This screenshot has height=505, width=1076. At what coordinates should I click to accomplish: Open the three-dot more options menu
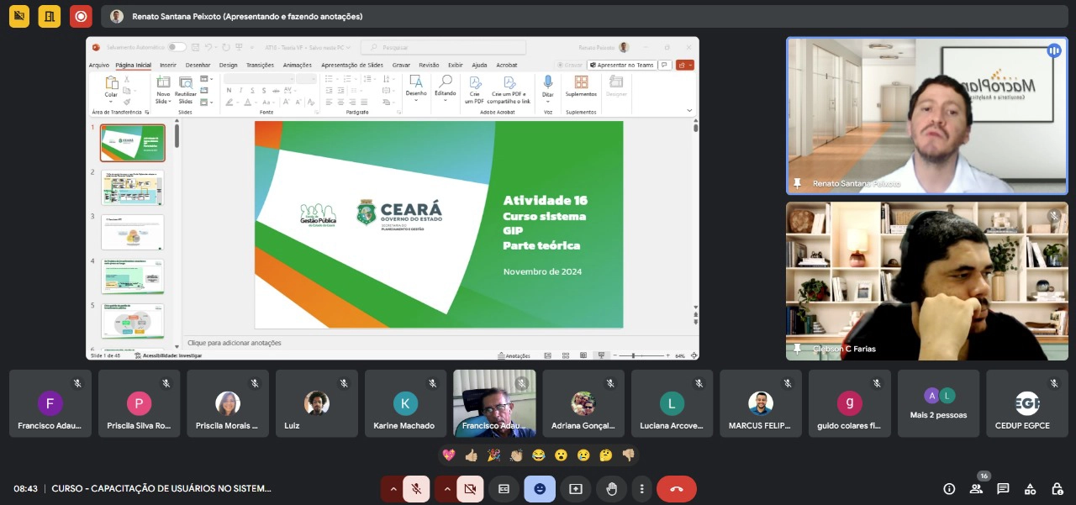click(642, 488)
